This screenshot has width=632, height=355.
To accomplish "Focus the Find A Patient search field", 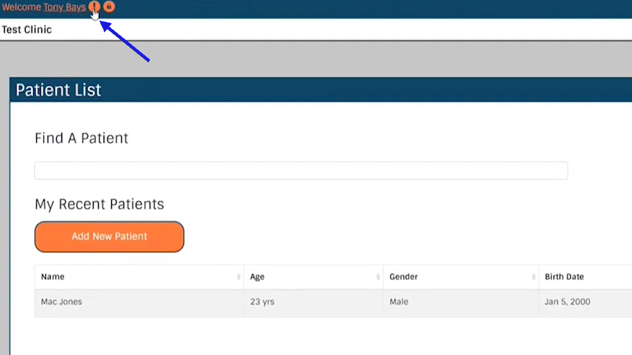I will tap(301, 171).
